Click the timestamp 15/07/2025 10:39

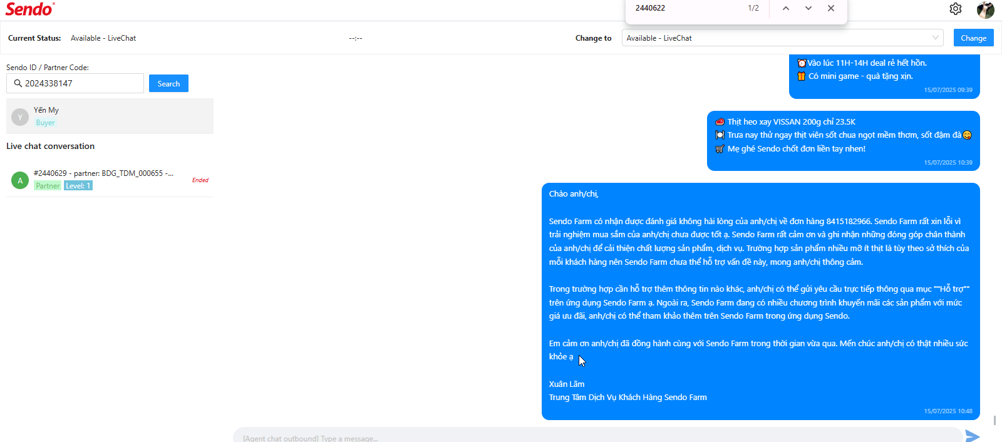click(948, 163)
